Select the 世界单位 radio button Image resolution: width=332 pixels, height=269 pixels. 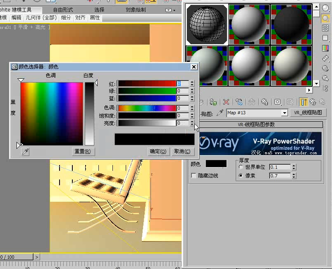click(x=241, y=167)
